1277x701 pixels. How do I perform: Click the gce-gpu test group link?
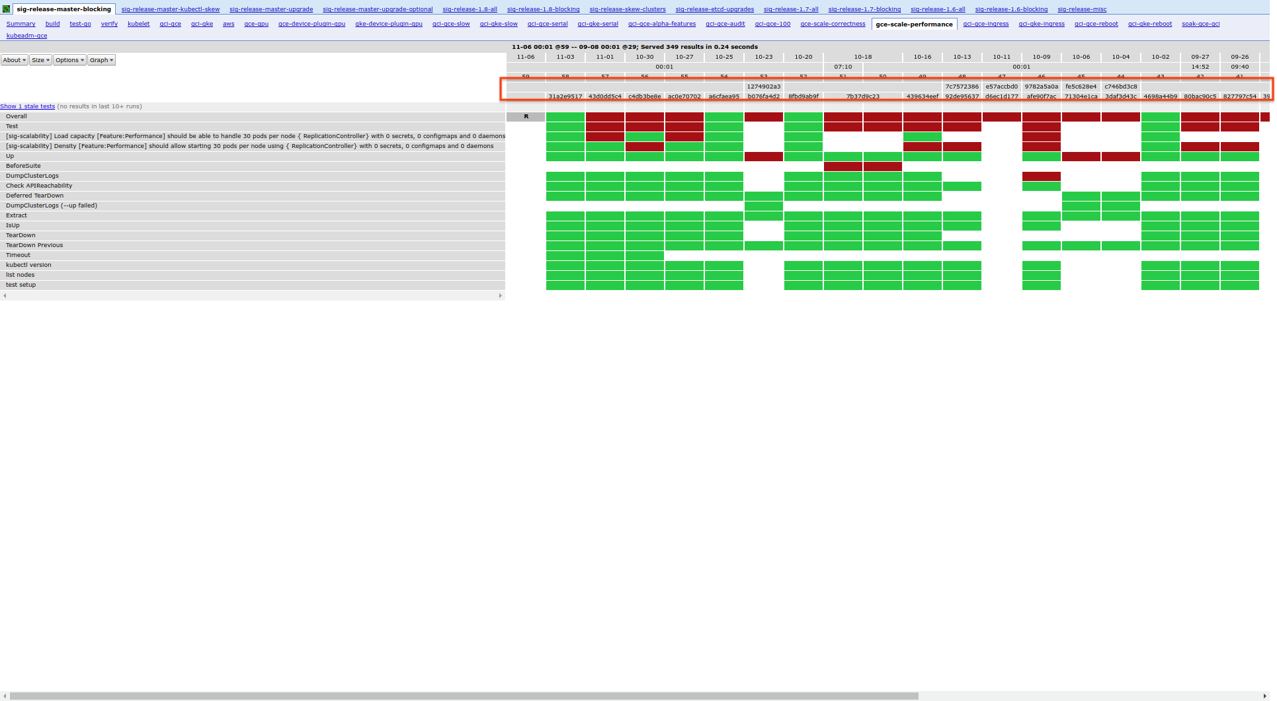[x=256, y=24]
